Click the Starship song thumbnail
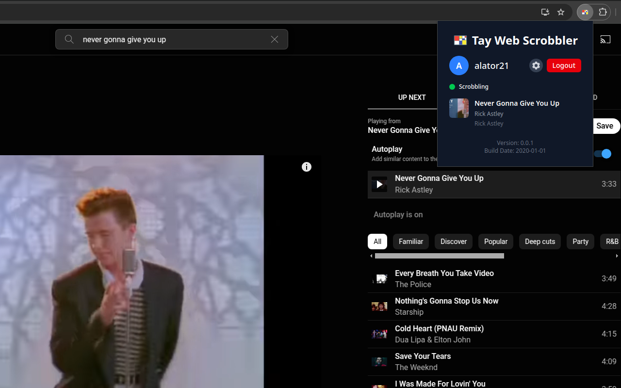Image resolution: width=621 pixels, height=388 pixels. [379, 307]
